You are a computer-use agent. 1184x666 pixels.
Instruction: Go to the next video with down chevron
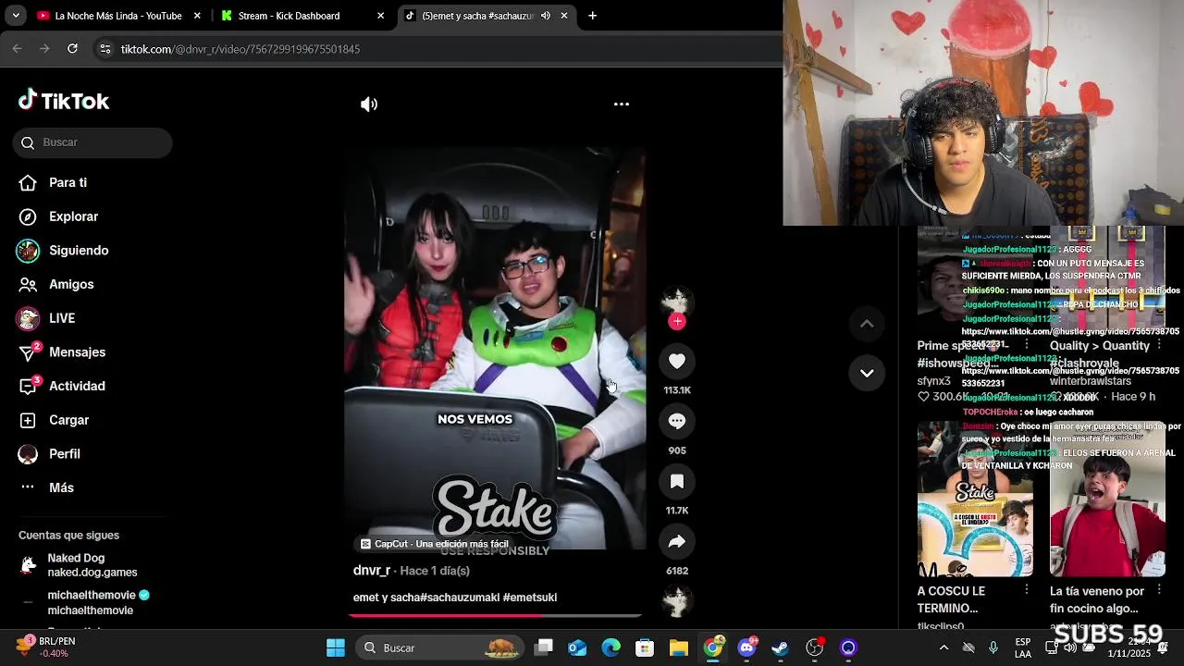tap(867, 373)
